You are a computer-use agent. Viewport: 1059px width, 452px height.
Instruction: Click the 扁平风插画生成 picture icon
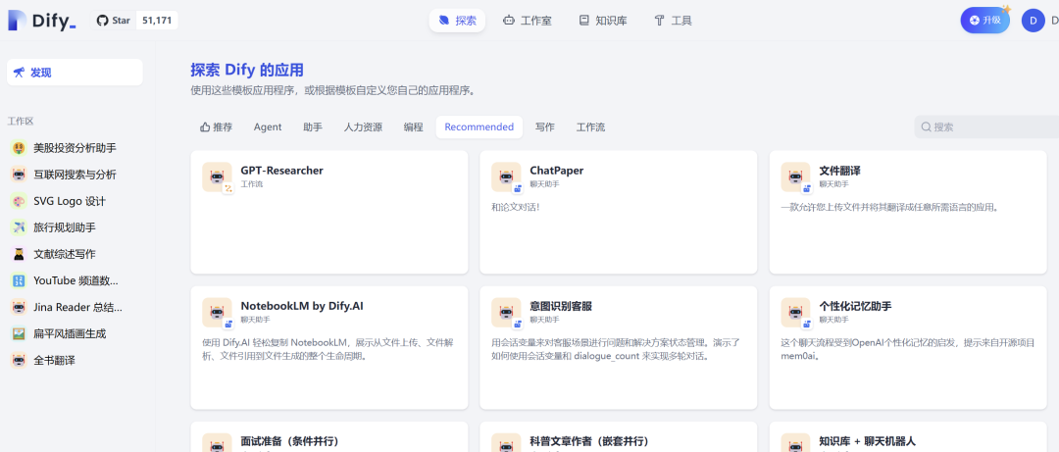click(x=19, y=333)
